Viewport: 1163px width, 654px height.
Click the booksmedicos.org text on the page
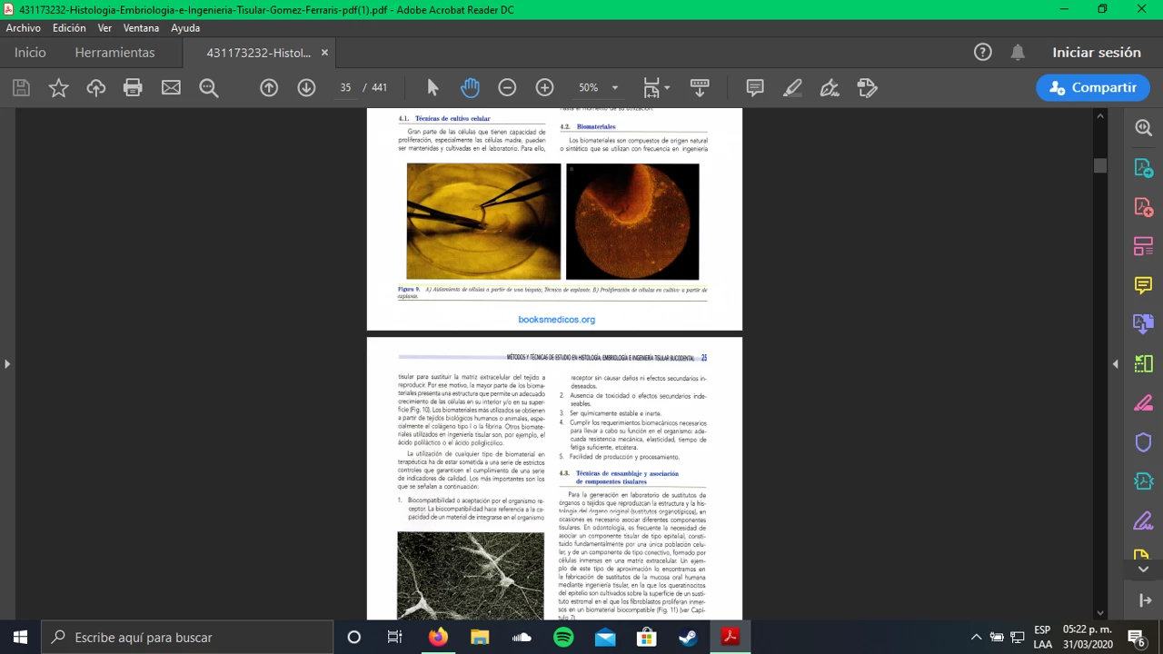pyautogui.click(x=556, y=320)
